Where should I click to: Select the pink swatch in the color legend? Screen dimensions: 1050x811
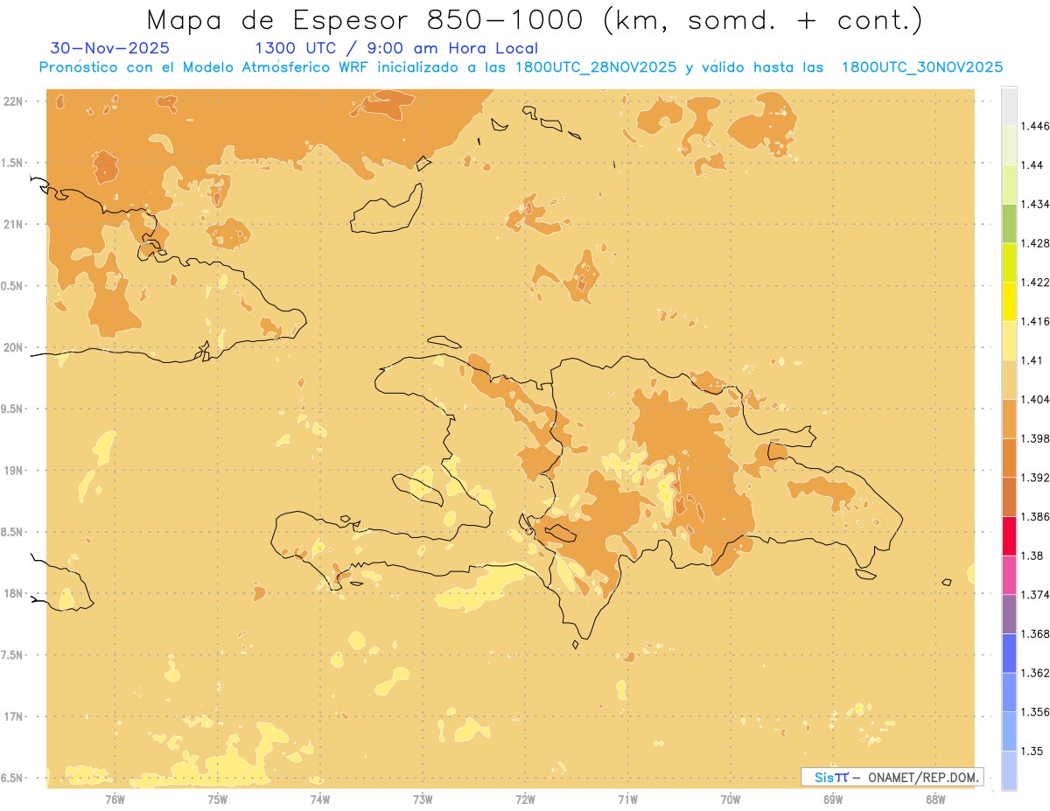tap(1009, 575)
